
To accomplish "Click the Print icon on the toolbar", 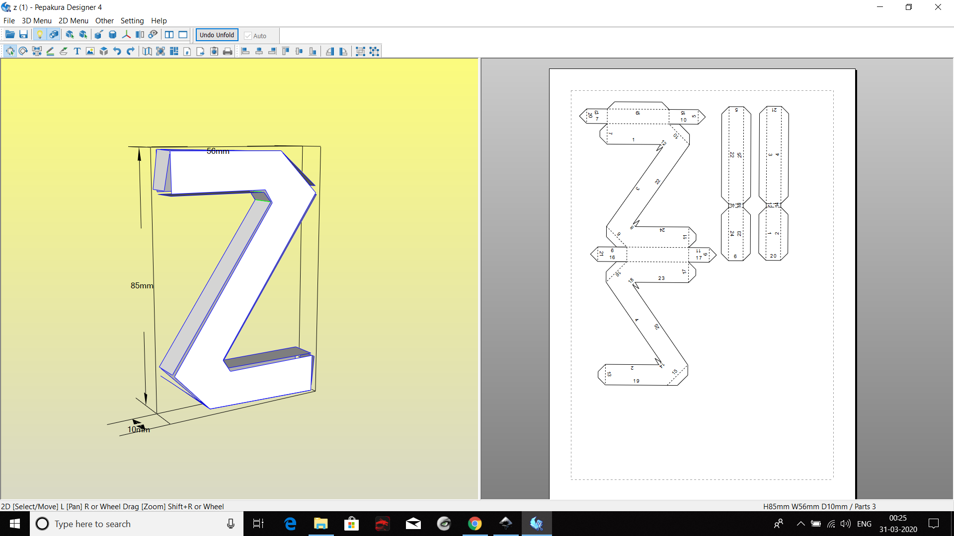I will (x=228, y=51).
